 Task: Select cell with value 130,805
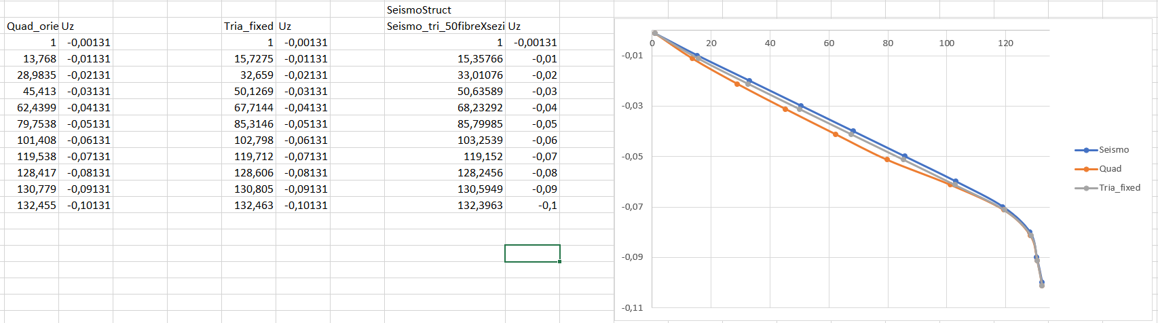tap(248, 189)
